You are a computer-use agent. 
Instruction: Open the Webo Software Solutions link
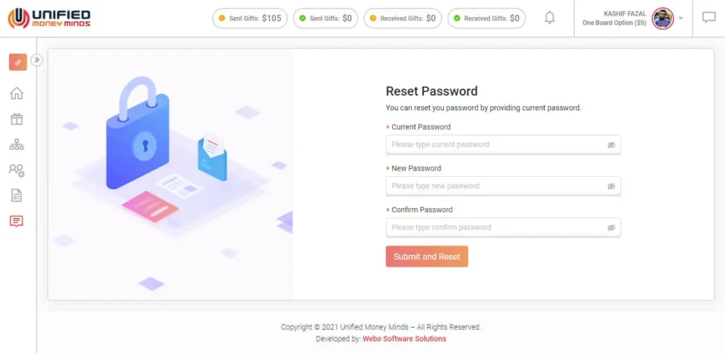tap(404, 339)
